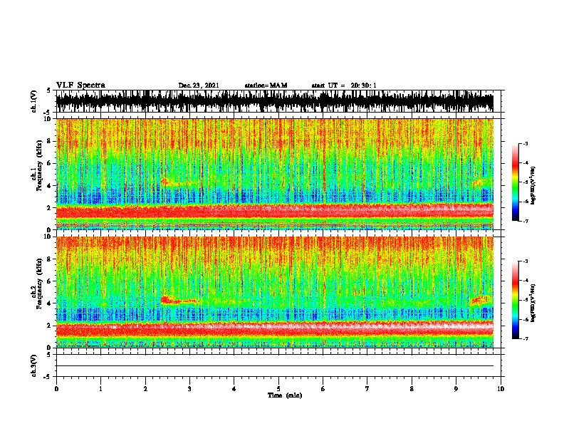Click the "VLF Spectra" plot title
Screen dimensions: 564x436
tap(80, 85)
